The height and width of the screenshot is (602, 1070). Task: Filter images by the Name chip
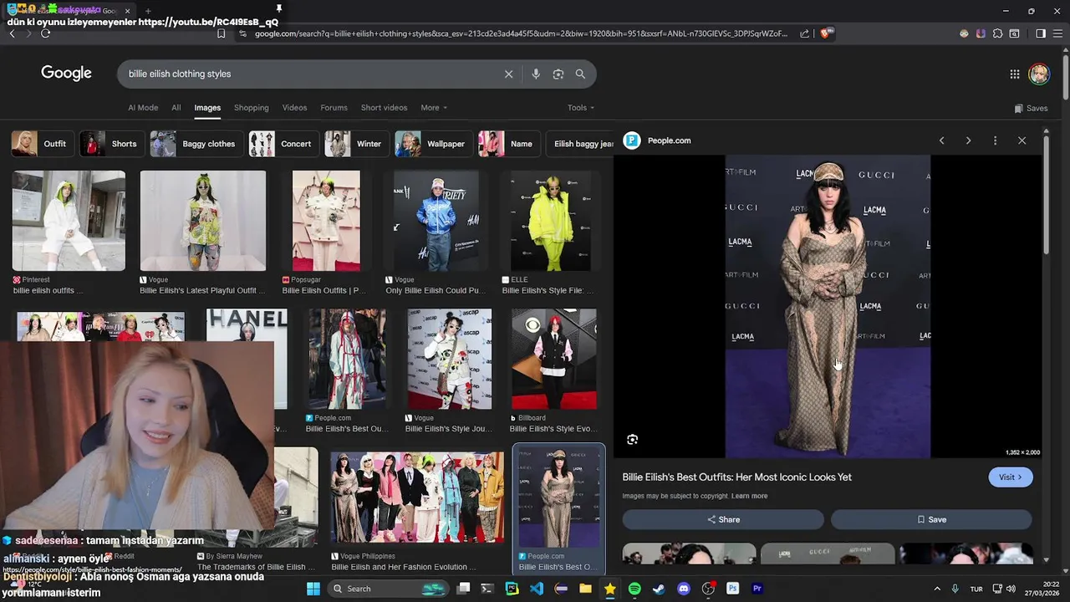coord(507,144)
